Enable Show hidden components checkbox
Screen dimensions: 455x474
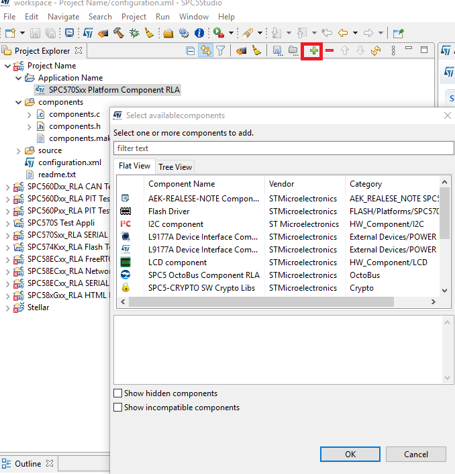[x=118, y=393]
